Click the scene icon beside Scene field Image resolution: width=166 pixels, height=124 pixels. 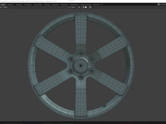(159, 4)
